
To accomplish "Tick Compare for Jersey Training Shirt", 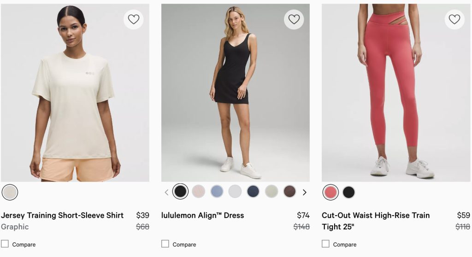I will (5, 244).
